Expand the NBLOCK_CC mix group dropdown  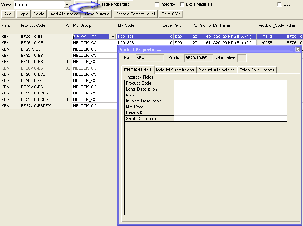pos(112,36)
